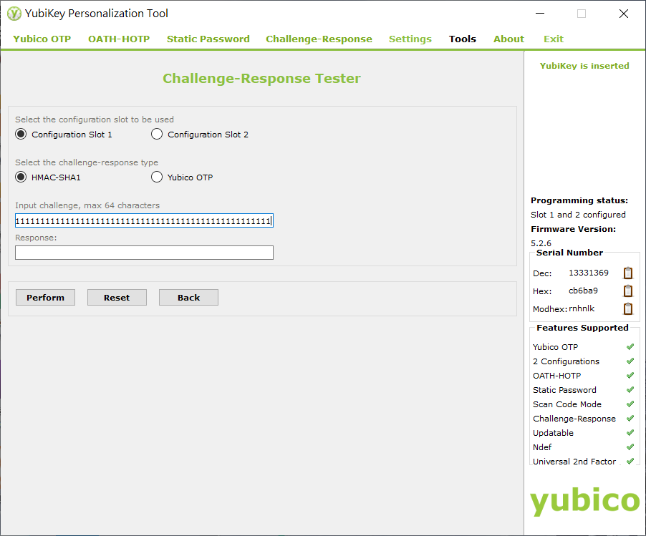Click decimal serial value 13331369
The width and height of the screenshot is (646, 536).
[588, 273]
